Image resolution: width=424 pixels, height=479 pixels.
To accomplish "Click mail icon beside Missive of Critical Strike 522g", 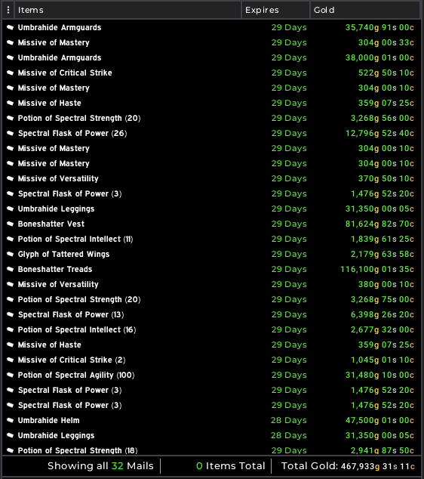I will (10, 73).
